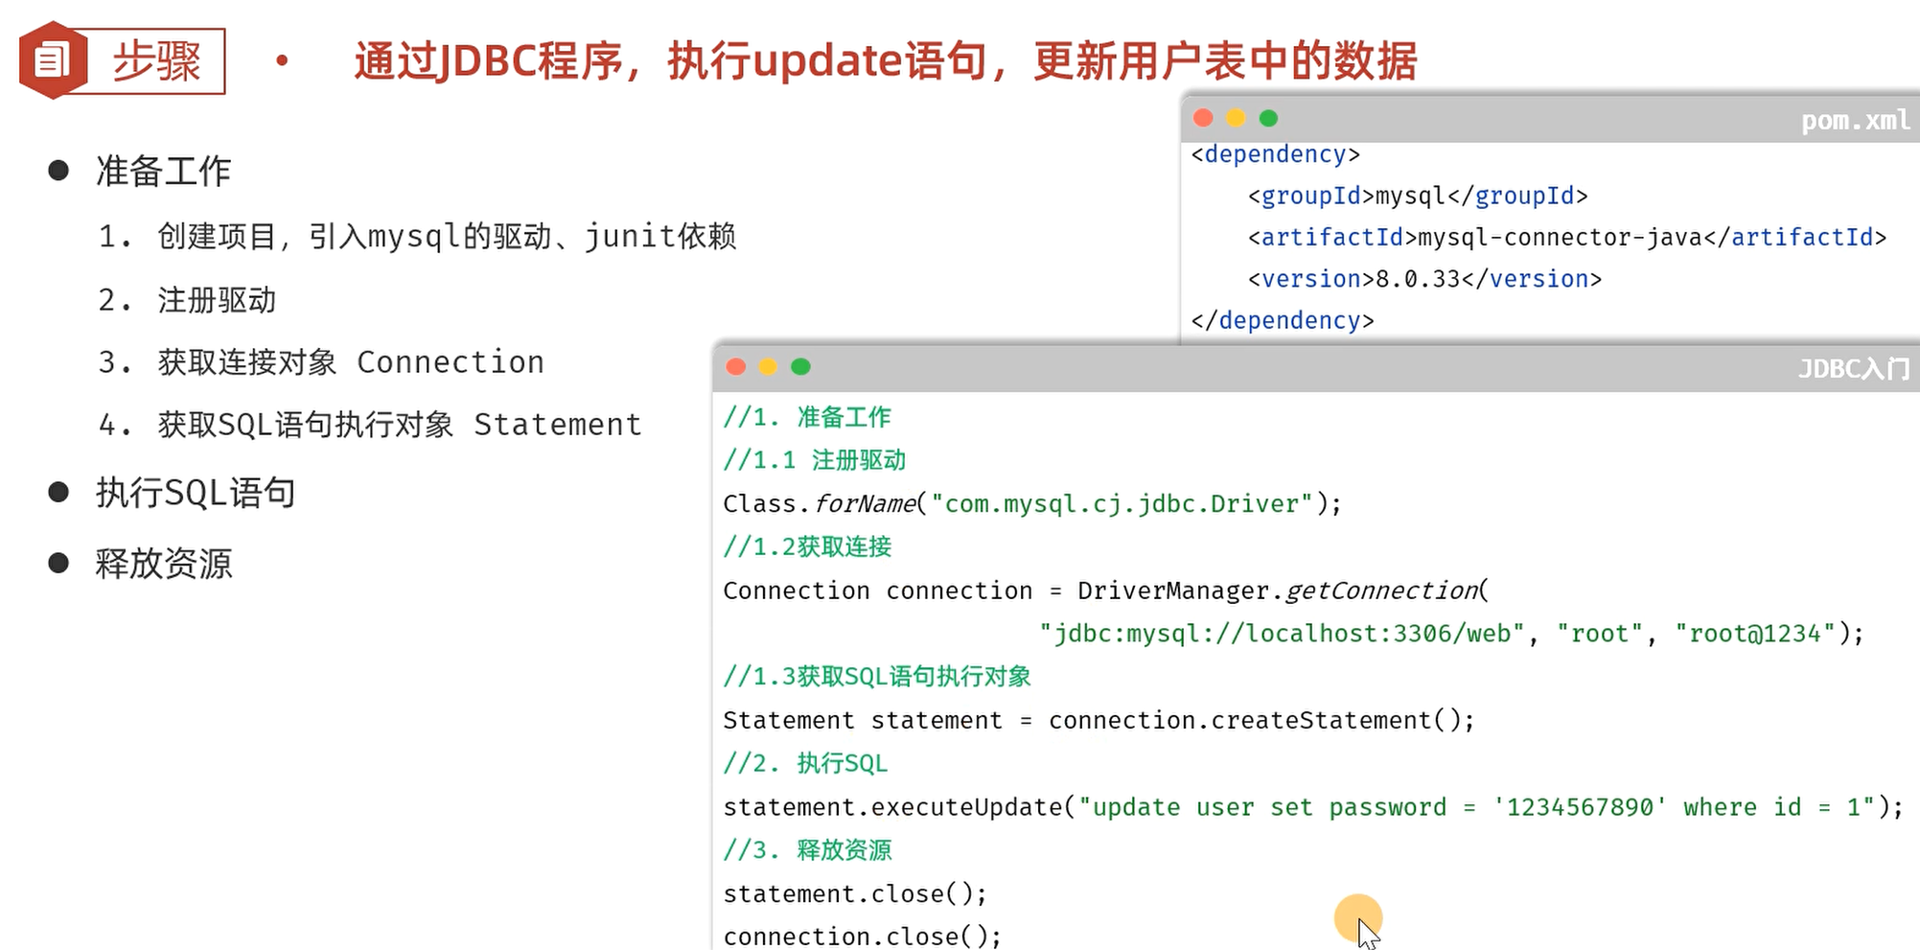This screenshot has width=1920, height=950.
Task: Click the opening <dependency> tag line
Action: pyautogui.click(x=1275, y=154)
